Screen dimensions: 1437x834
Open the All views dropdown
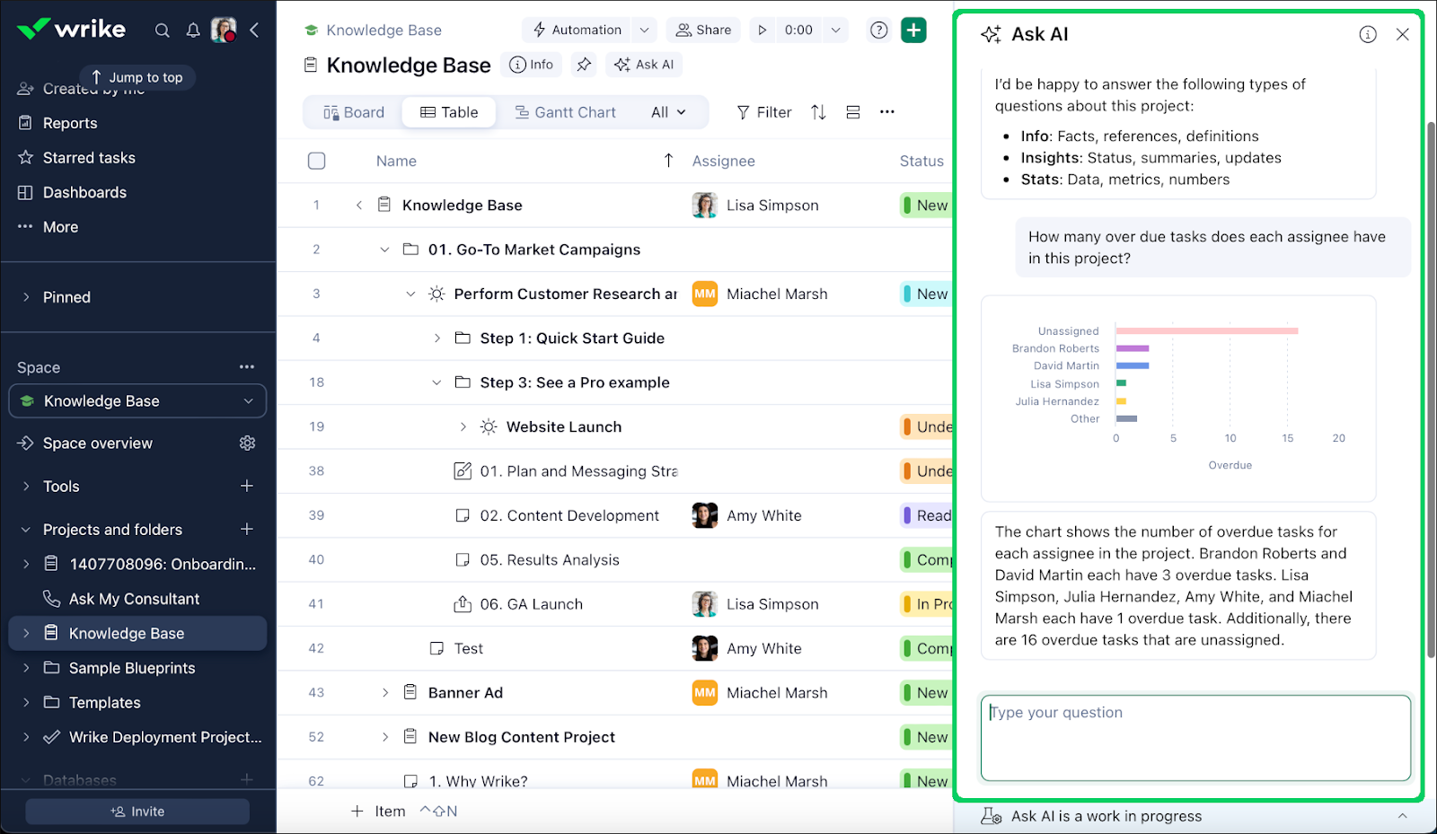point(668,112)
